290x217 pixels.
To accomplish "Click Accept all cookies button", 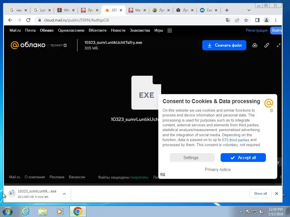I will [243, 158].
